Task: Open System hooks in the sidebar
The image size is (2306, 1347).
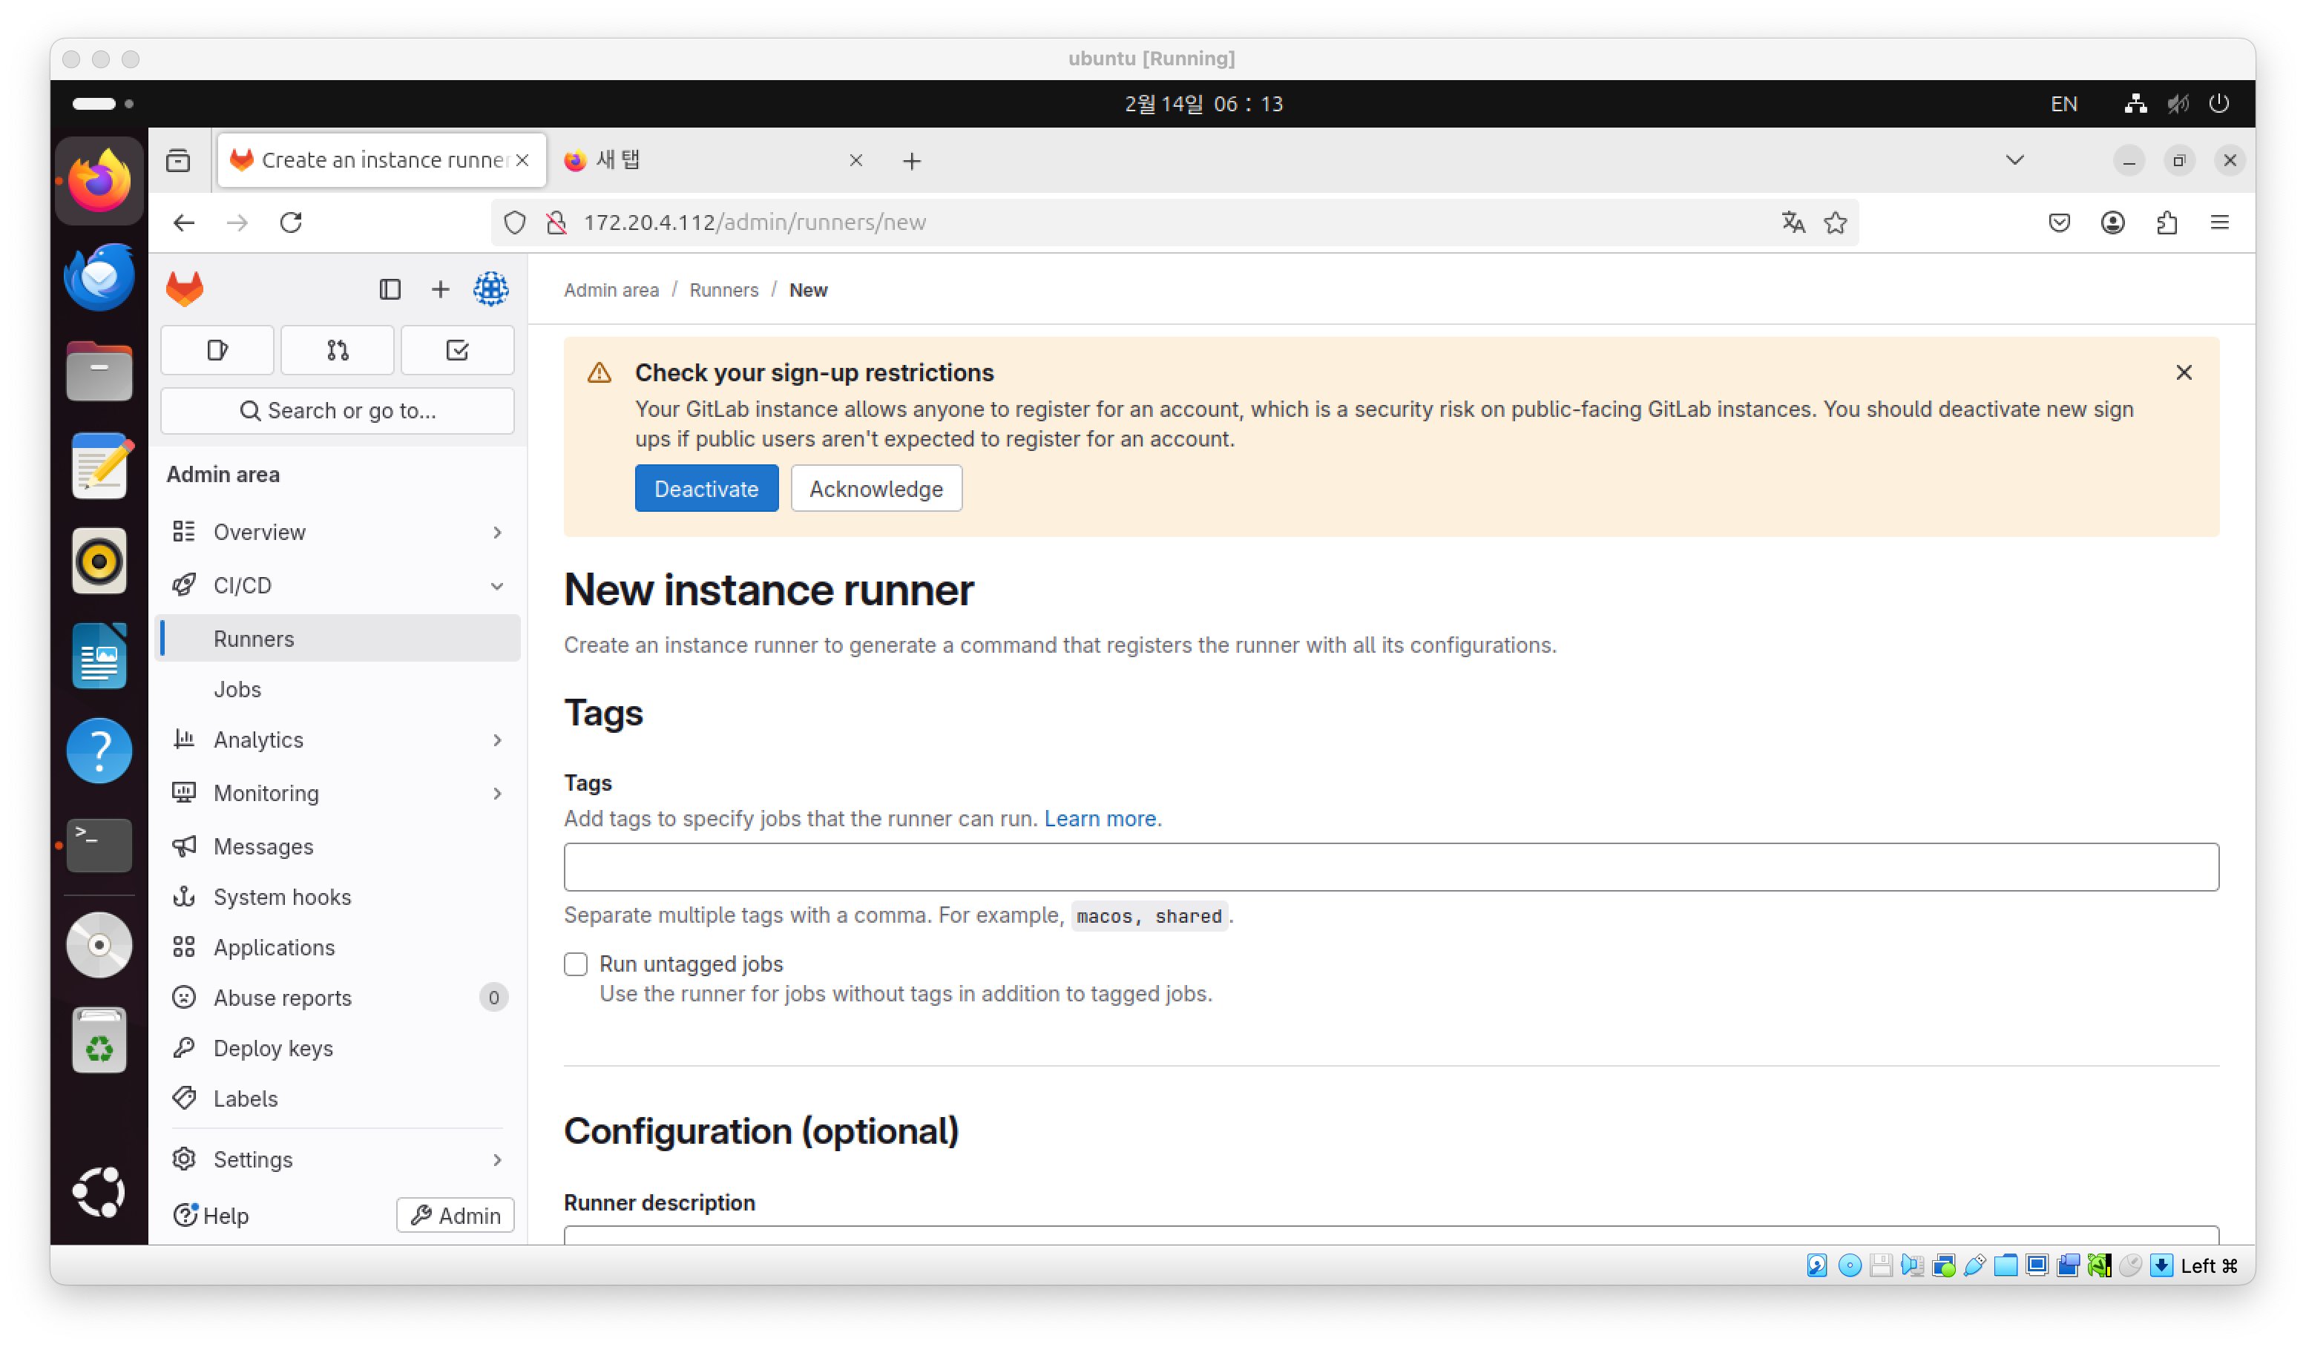Action: pos(338,898)
